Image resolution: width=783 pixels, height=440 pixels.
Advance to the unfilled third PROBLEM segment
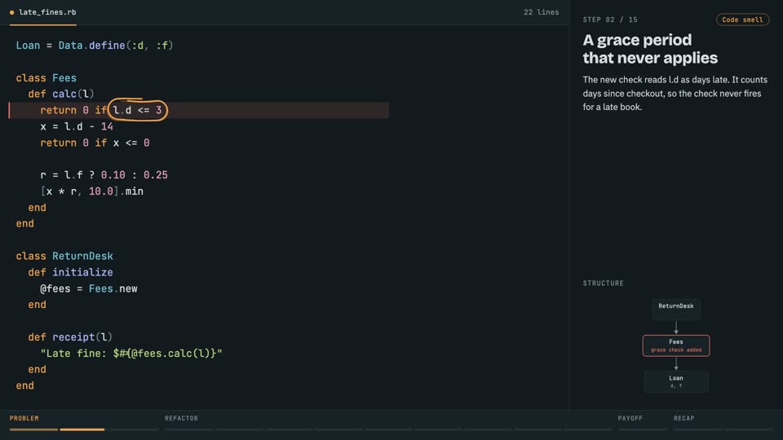point(135,429)
